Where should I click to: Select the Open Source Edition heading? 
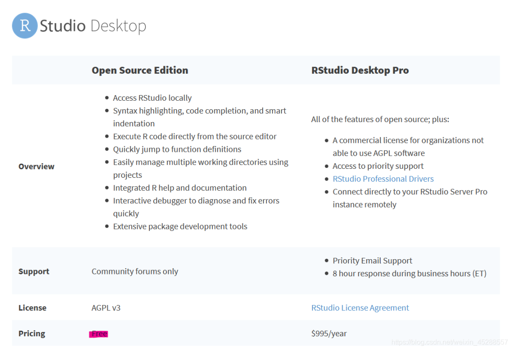point(140,70)
